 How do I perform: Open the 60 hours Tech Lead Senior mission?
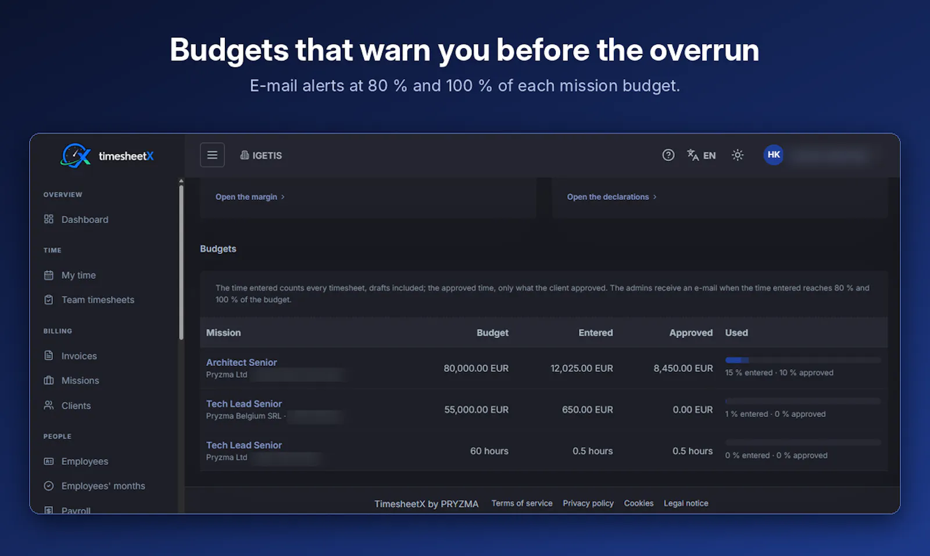[x=244, y=445]
